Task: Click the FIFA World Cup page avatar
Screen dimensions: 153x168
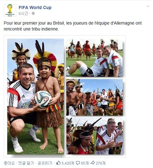Action: (10, 10)
